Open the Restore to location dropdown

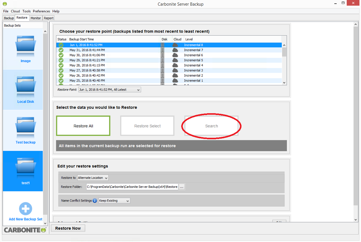(93, 178)
